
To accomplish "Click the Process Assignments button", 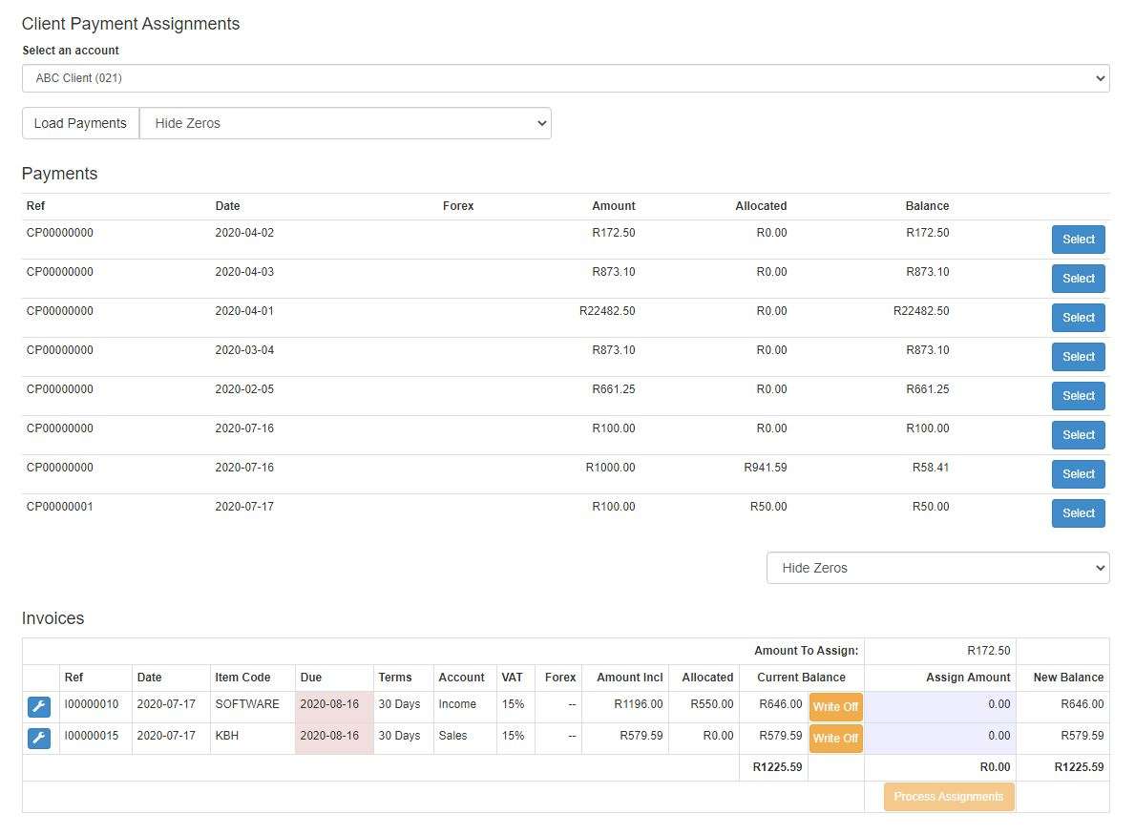I will coord(948,797).
